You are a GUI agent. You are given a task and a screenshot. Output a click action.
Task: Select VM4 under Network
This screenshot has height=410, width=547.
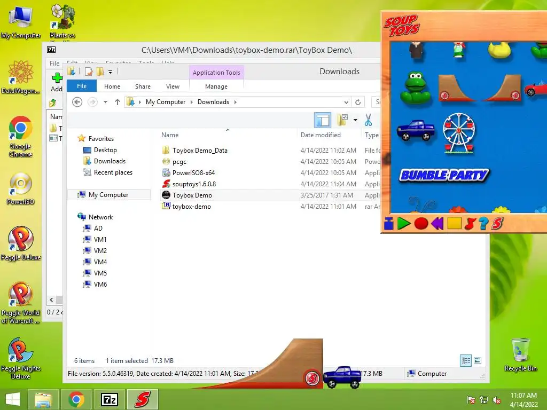pyautogui.click(x=96, y=262)
